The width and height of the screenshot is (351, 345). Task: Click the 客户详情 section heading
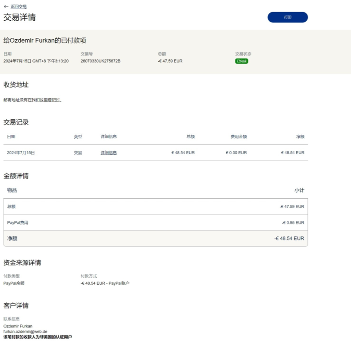pos(16,305)
